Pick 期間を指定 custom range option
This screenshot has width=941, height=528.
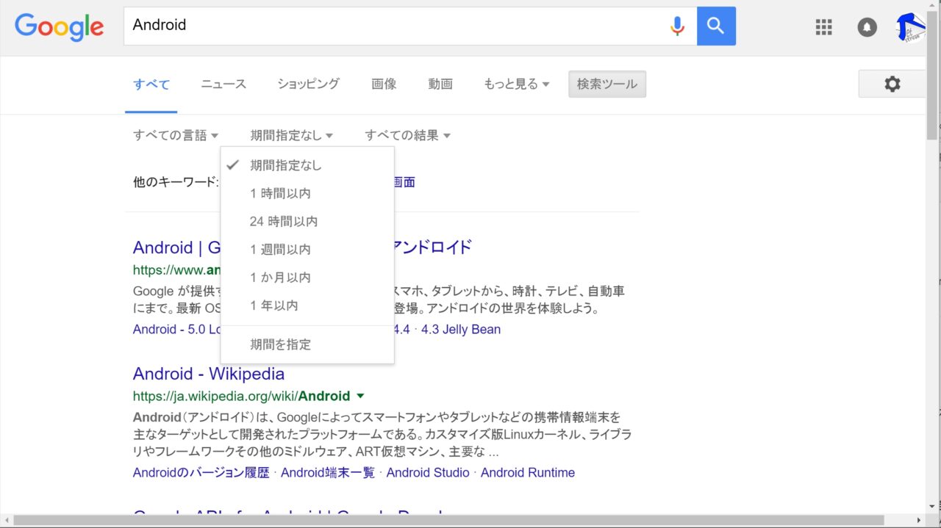[x=280, y=344]
